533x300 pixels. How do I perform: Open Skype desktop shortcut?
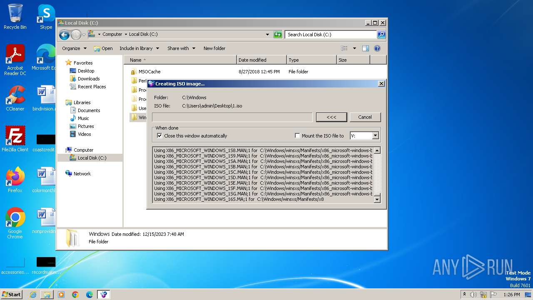click(46, 17)
